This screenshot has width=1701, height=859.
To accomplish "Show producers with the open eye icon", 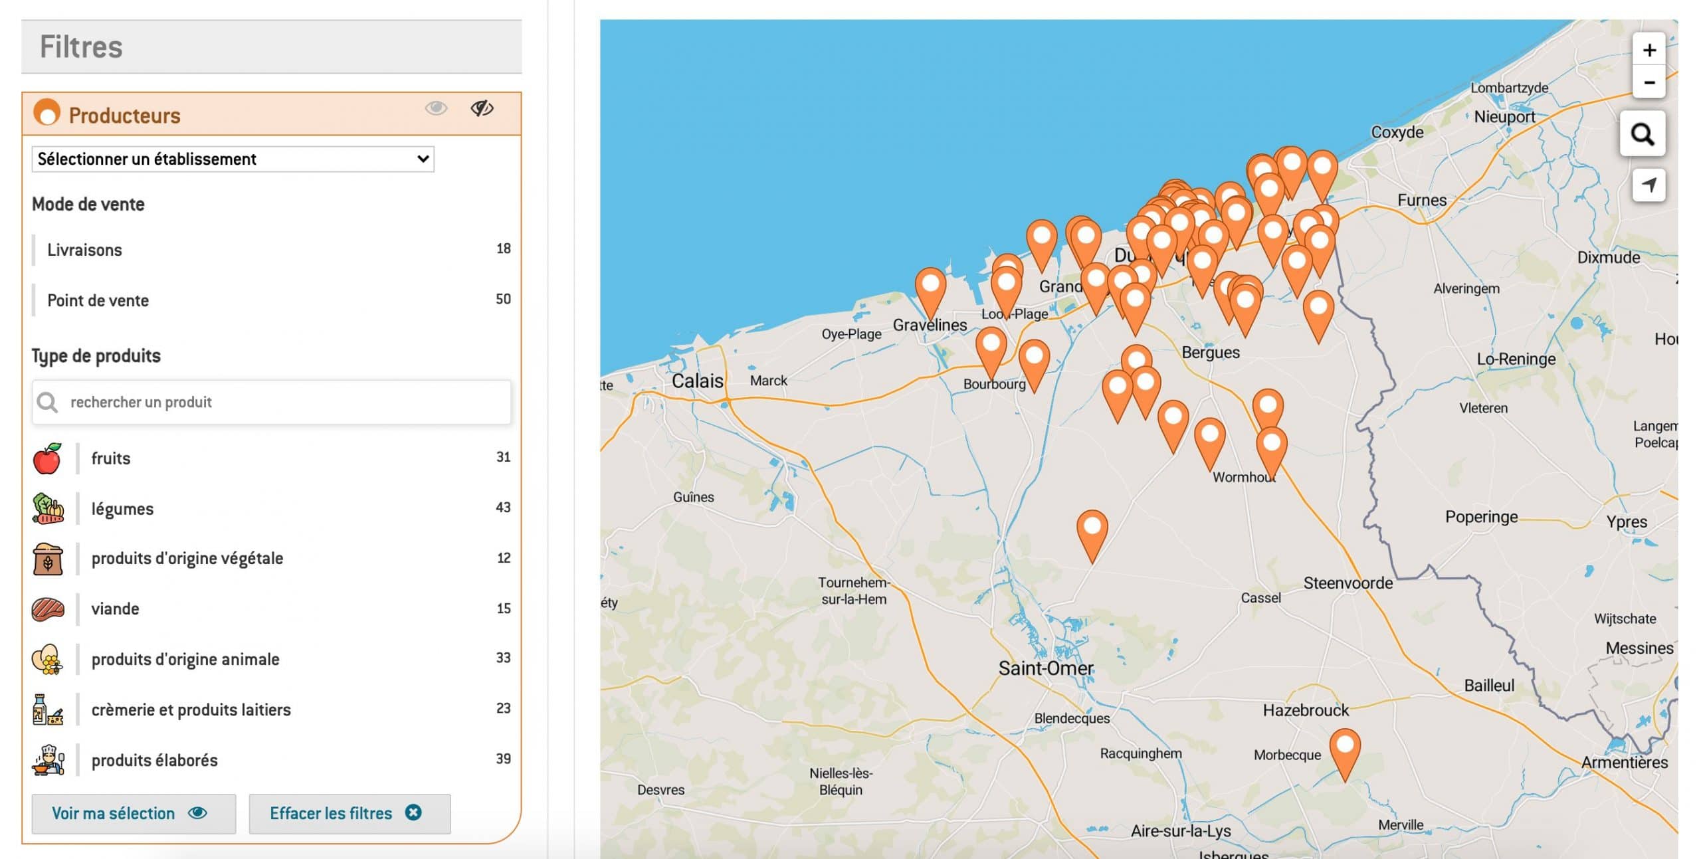I will pyautogui.click(x=436, y=108).
